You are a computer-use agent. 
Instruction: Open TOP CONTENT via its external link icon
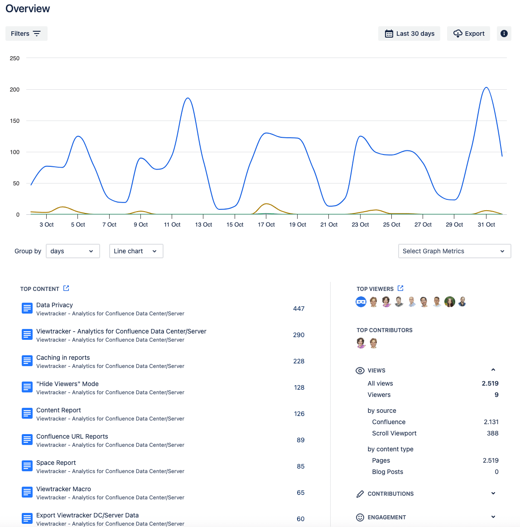66,288
